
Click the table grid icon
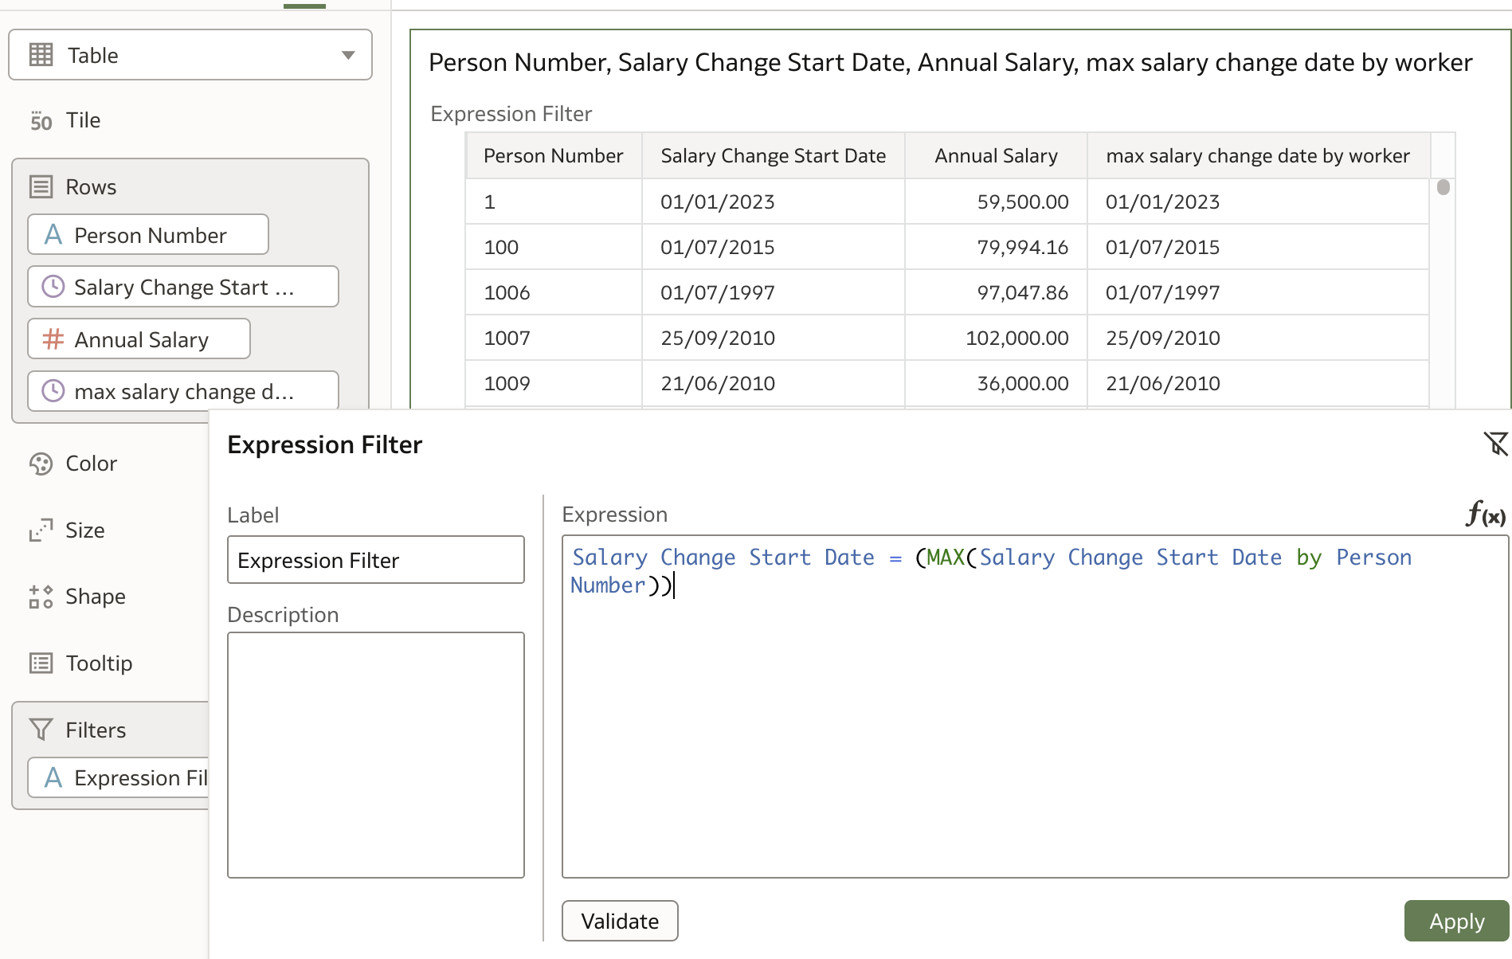41,55
